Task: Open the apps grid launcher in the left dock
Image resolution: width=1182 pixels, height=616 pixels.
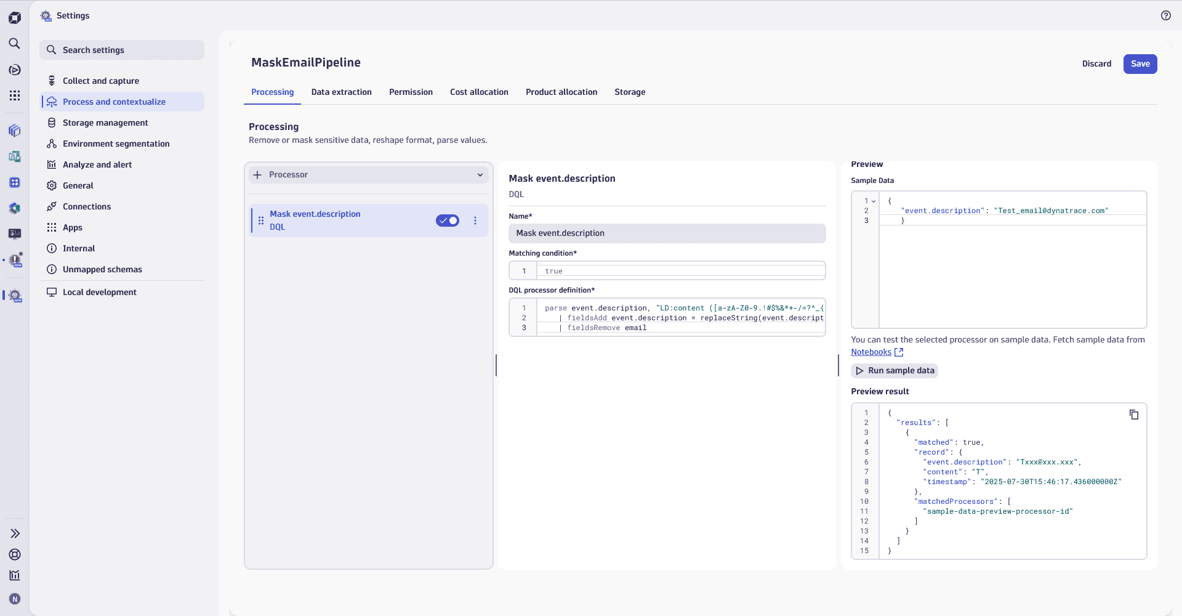Action: click(15, 95)
